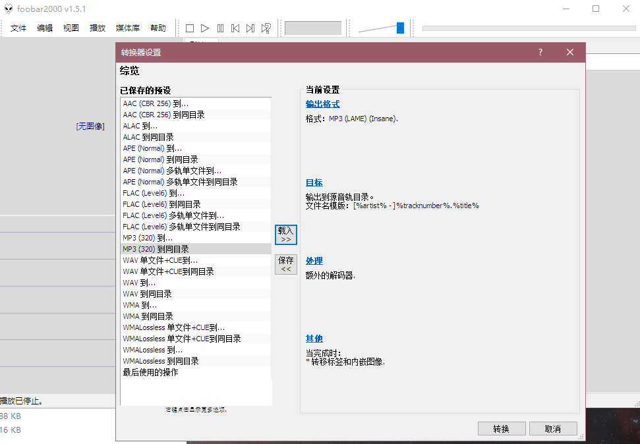Select preset WMALossless 到同目录

(196, 361)
